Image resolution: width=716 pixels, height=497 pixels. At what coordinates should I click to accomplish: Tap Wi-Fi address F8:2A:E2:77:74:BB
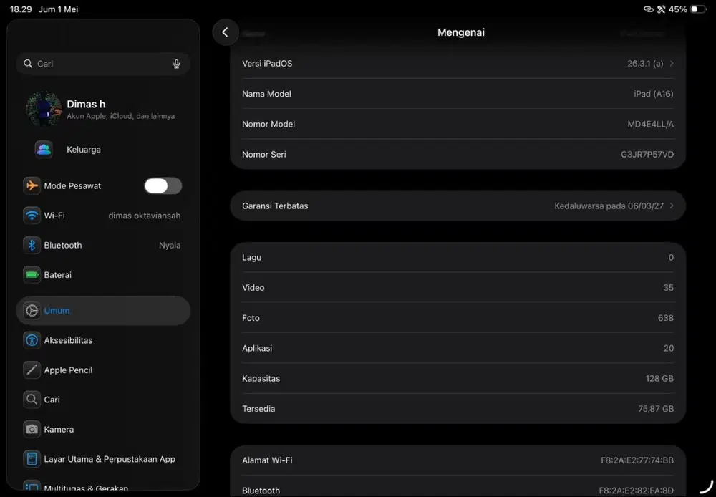tap(637, 460)
